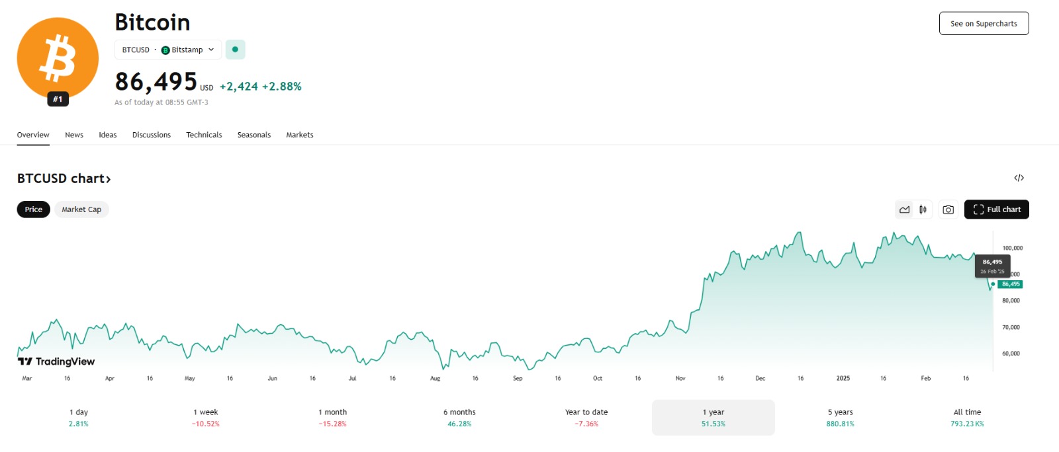Click the 86,495 price label on axis
Viewport: 1059px width, 452px height.
[x=1010, y=284]
